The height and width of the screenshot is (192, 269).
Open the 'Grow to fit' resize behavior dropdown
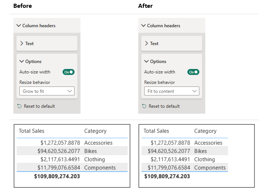(x=47, y=91)
